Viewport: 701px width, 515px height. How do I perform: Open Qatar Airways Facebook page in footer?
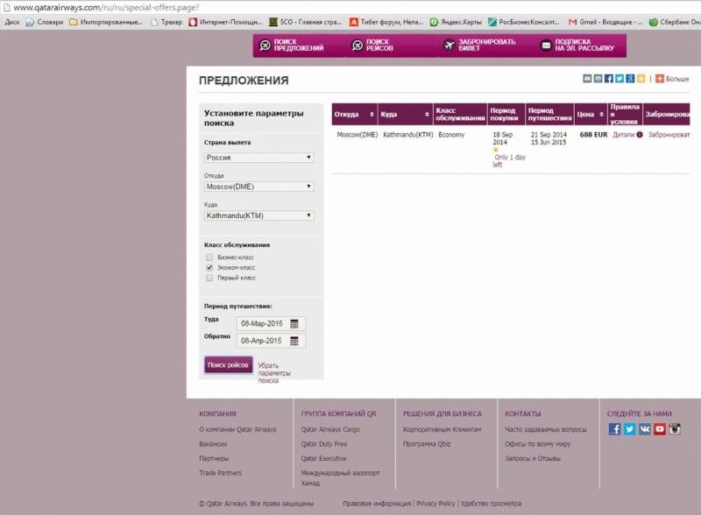pos(615,429)
